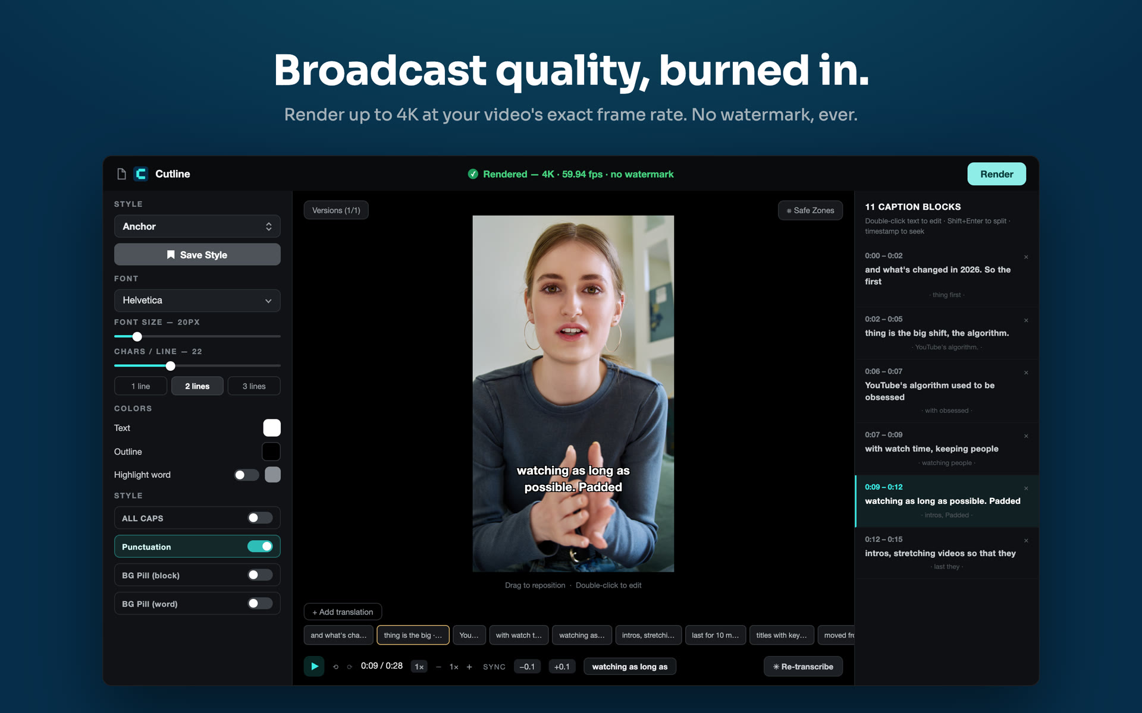Click the document file icon in the header
1142x713 pixels.
tap(121, 173)
